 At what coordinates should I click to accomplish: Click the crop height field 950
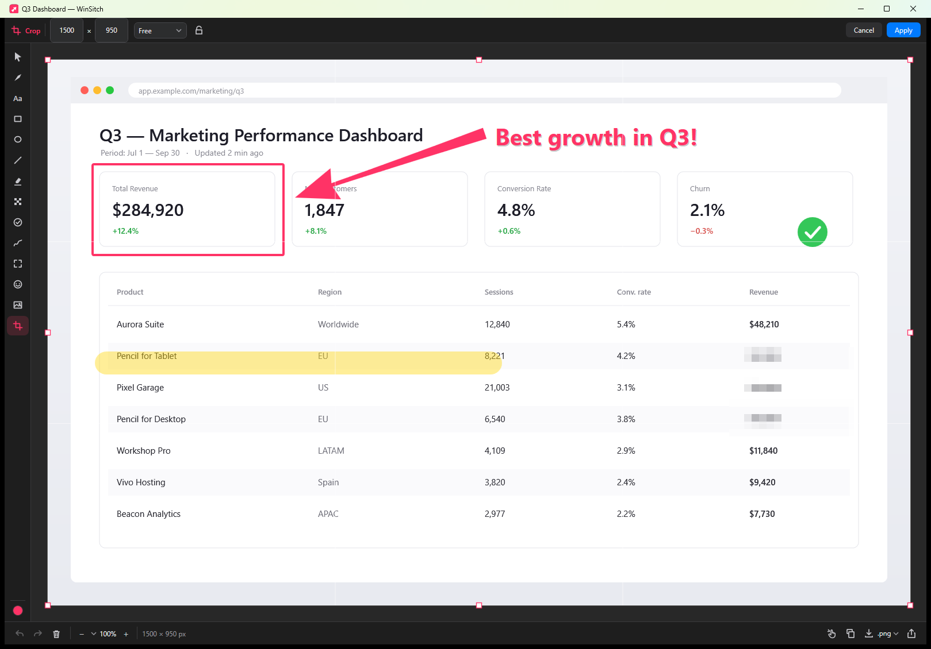(x=112, y=30)
